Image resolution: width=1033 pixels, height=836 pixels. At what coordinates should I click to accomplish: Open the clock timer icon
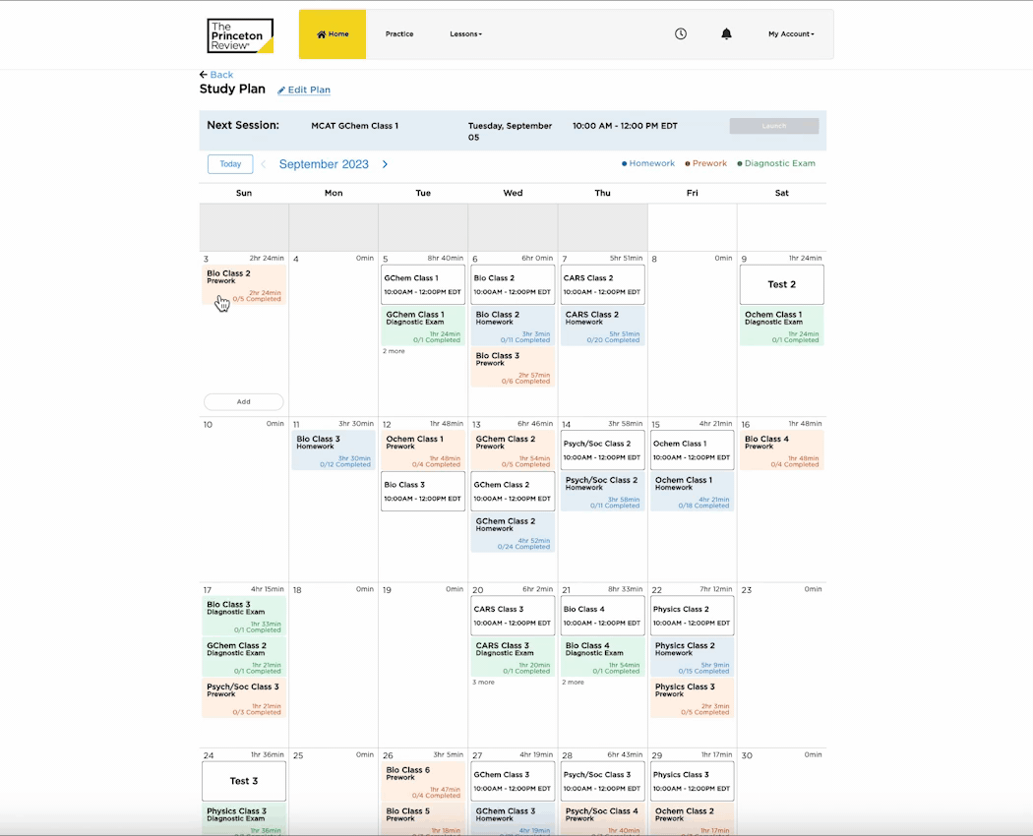(x=681, y=34)
